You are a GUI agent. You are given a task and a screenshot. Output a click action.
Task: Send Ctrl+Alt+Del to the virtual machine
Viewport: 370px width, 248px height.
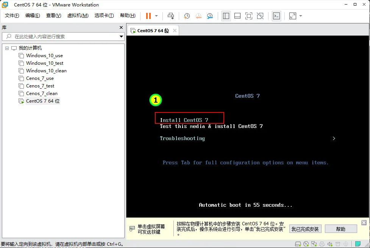click(171, 16)
